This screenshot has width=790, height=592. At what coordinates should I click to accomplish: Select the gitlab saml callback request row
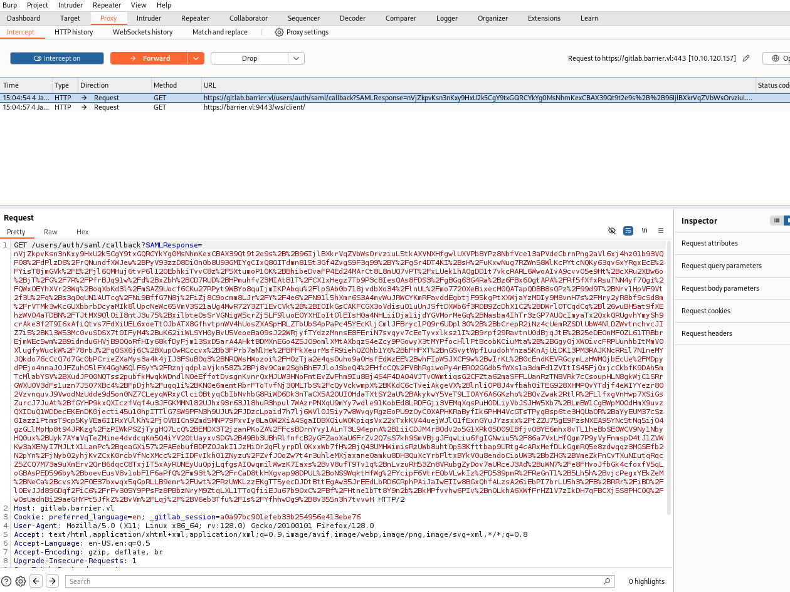[395, 98]
